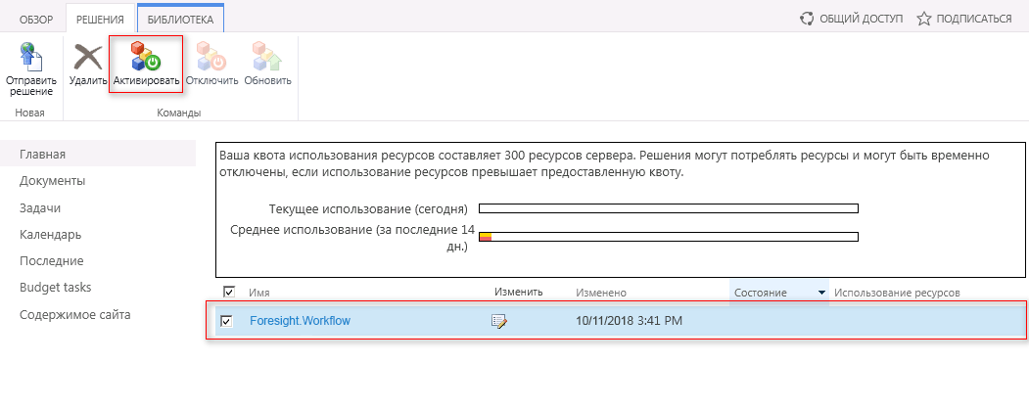
Task: Click the Upload Solution (Отправить решение) icon
Action: pyautogui.click(x=30, y=56)
